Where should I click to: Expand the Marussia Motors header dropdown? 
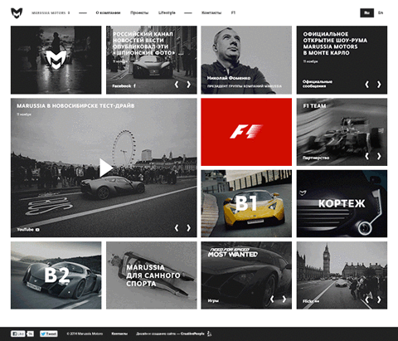[51, 12]
